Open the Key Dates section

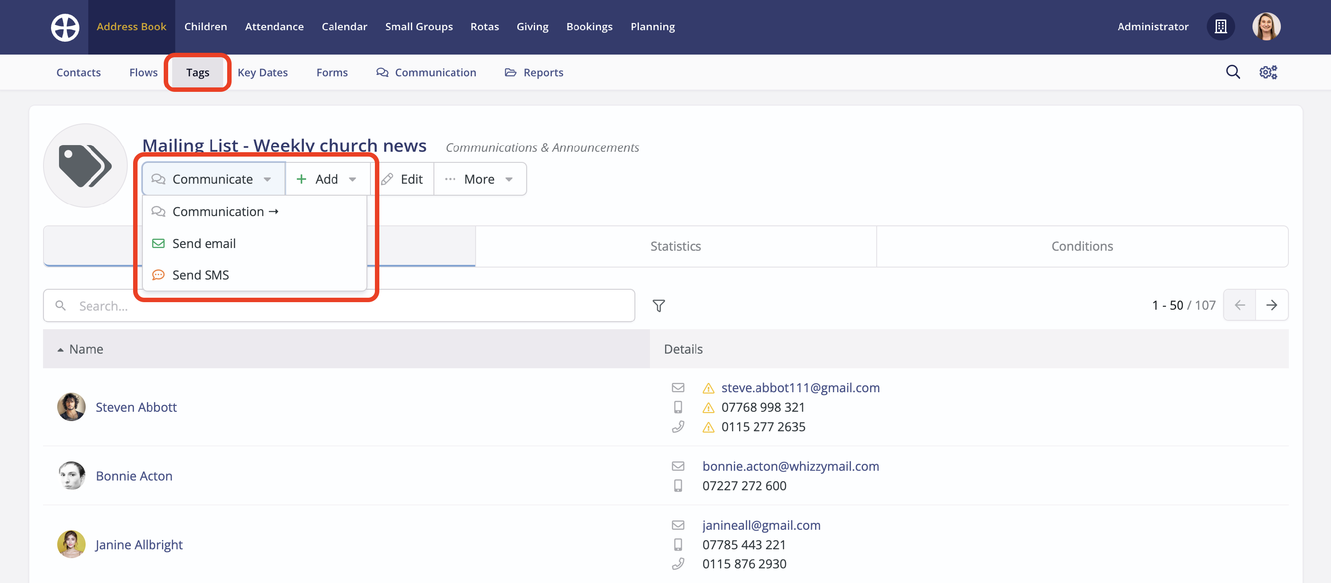coord(263,72)
